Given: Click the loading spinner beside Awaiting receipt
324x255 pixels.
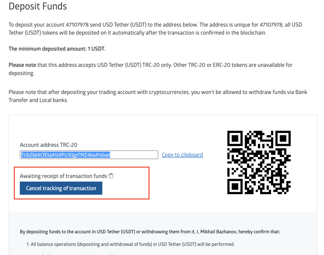Looking at the screenshot, I should coord(111,176).
